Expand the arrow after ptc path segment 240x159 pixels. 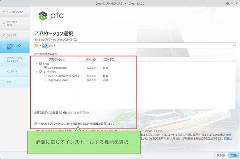(54, 45)
